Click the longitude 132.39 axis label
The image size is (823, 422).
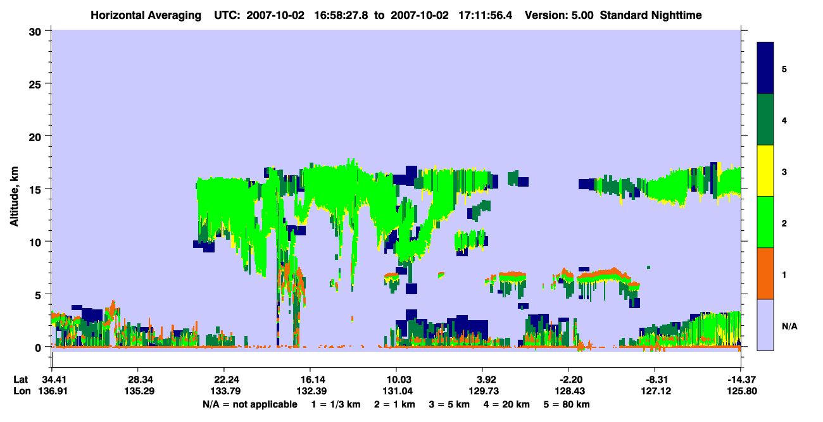(310, 391)
